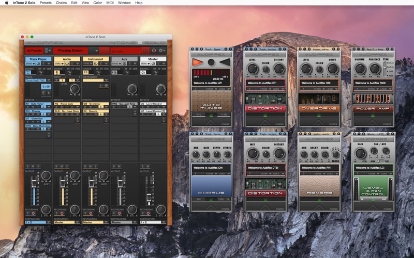This screenshot has width=414, height=258.
Task: Open the settings gear menu
Action: pyautogui.click(x=162, y=51)
